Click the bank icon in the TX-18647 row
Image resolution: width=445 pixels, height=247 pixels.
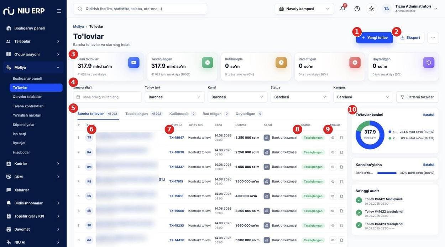[267, 138]
